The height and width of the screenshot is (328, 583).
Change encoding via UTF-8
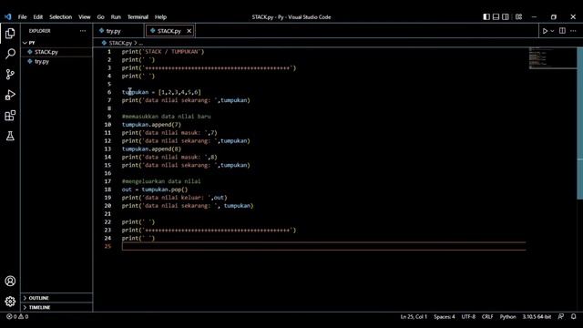click(468, 317)
